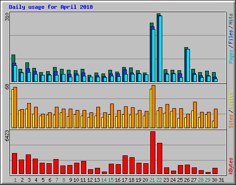Click the "310" axis value of the top chart

[x=7, y=17]
